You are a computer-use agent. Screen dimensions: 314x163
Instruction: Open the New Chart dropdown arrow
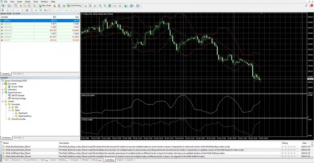pyautogui.click(x=6, y=6)
